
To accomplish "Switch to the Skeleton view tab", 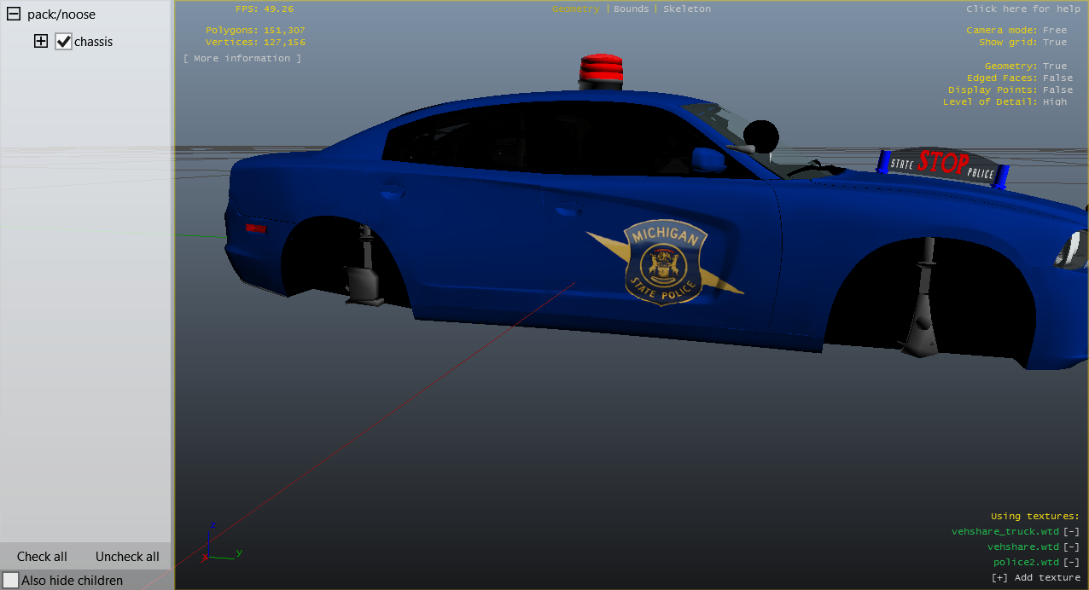I will click(686, 9).
